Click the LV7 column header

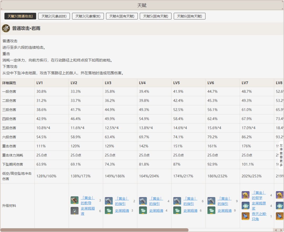point(257,83)
